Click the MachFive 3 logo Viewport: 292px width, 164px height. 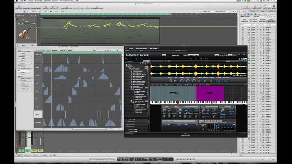tap(137, 55)
